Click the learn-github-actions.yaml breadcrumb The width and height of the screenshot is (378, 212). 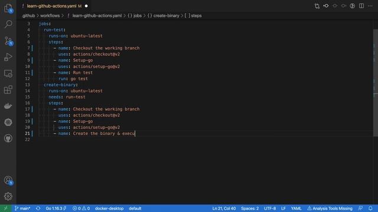[x=97, y=16]
